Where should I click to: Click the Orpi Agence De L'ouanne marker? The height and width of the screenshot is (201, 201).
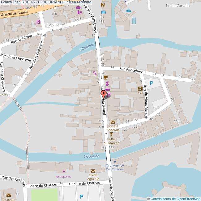[115, 162]
